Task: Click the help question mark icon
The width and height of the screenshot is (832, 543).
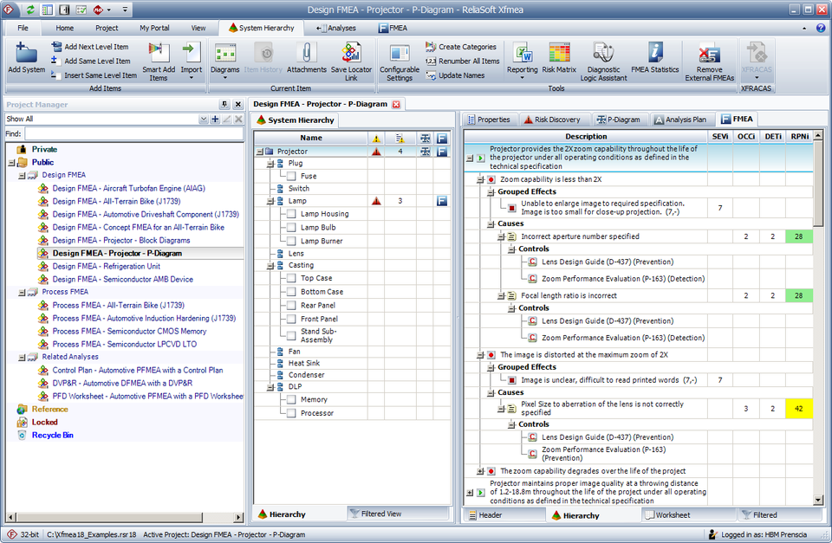Action: [821, 28]
